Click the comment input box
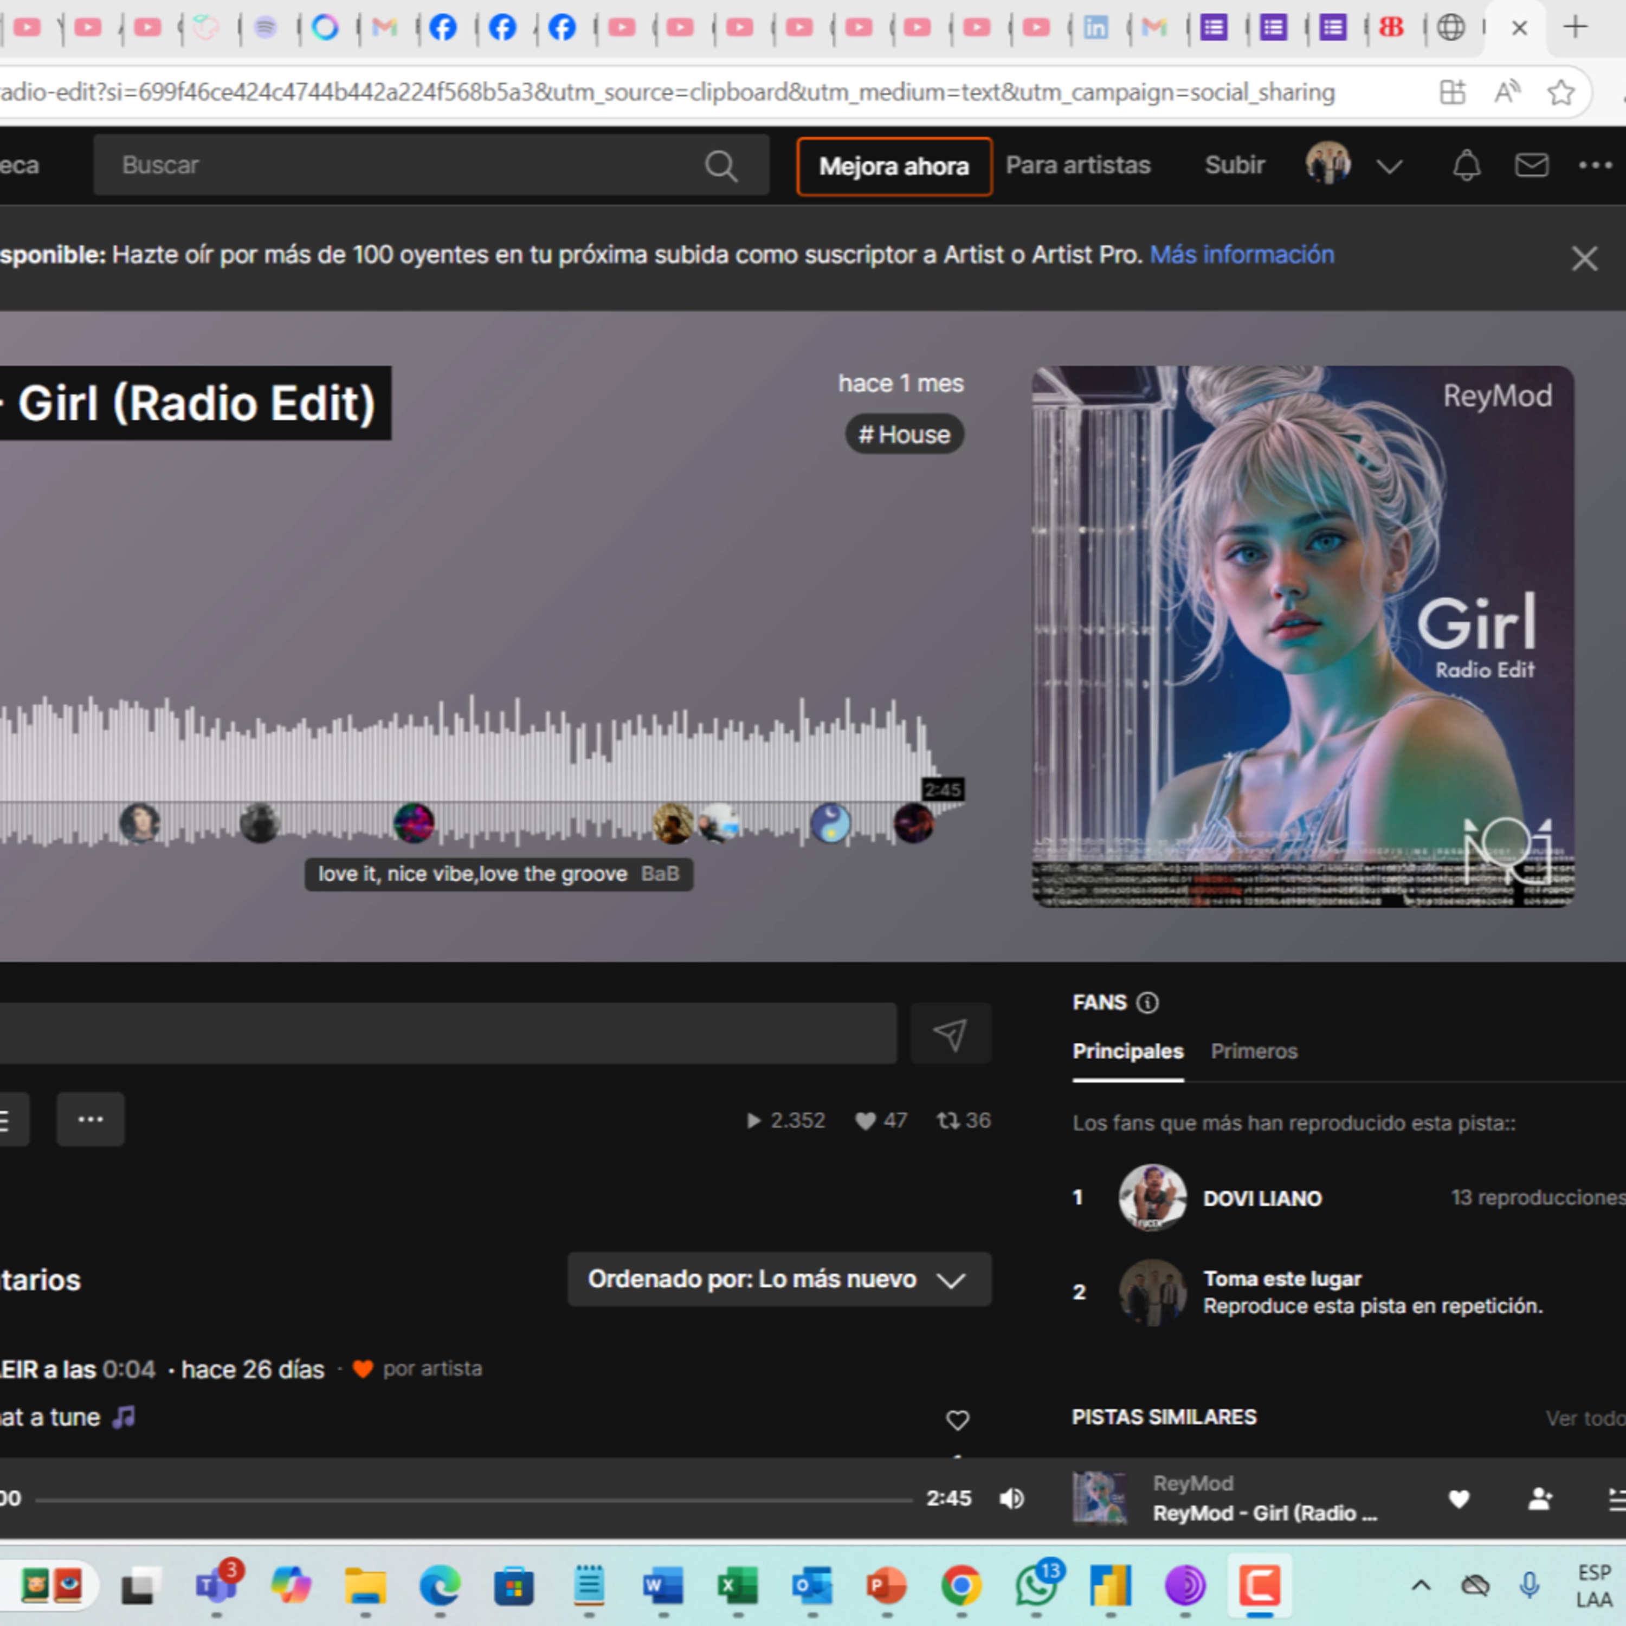 (x=448, y=1034)
